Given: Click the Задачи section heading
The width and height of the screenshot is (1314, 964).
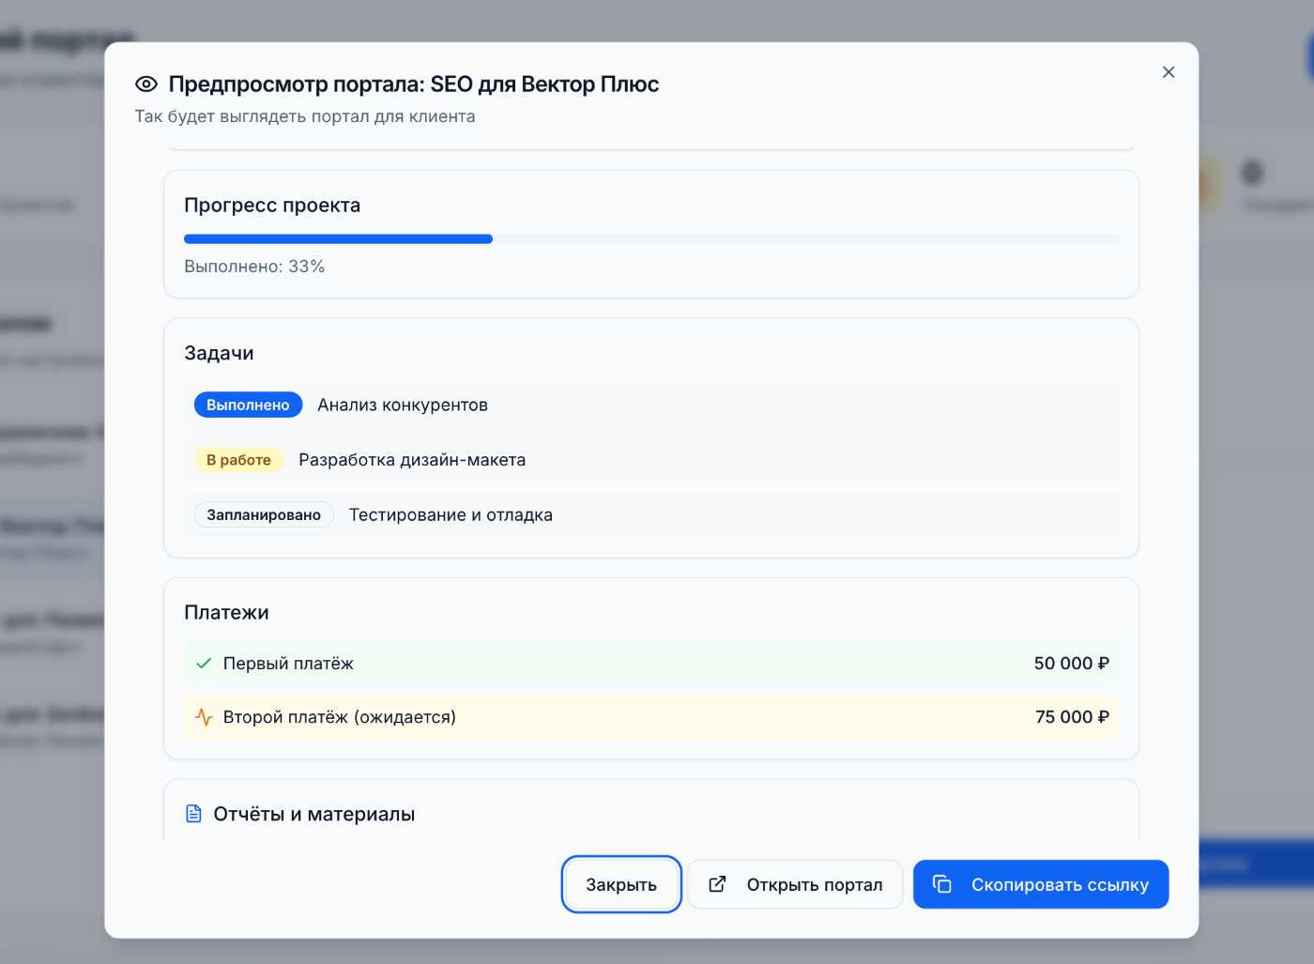Looking at the screenshot, I should [219, 353].
